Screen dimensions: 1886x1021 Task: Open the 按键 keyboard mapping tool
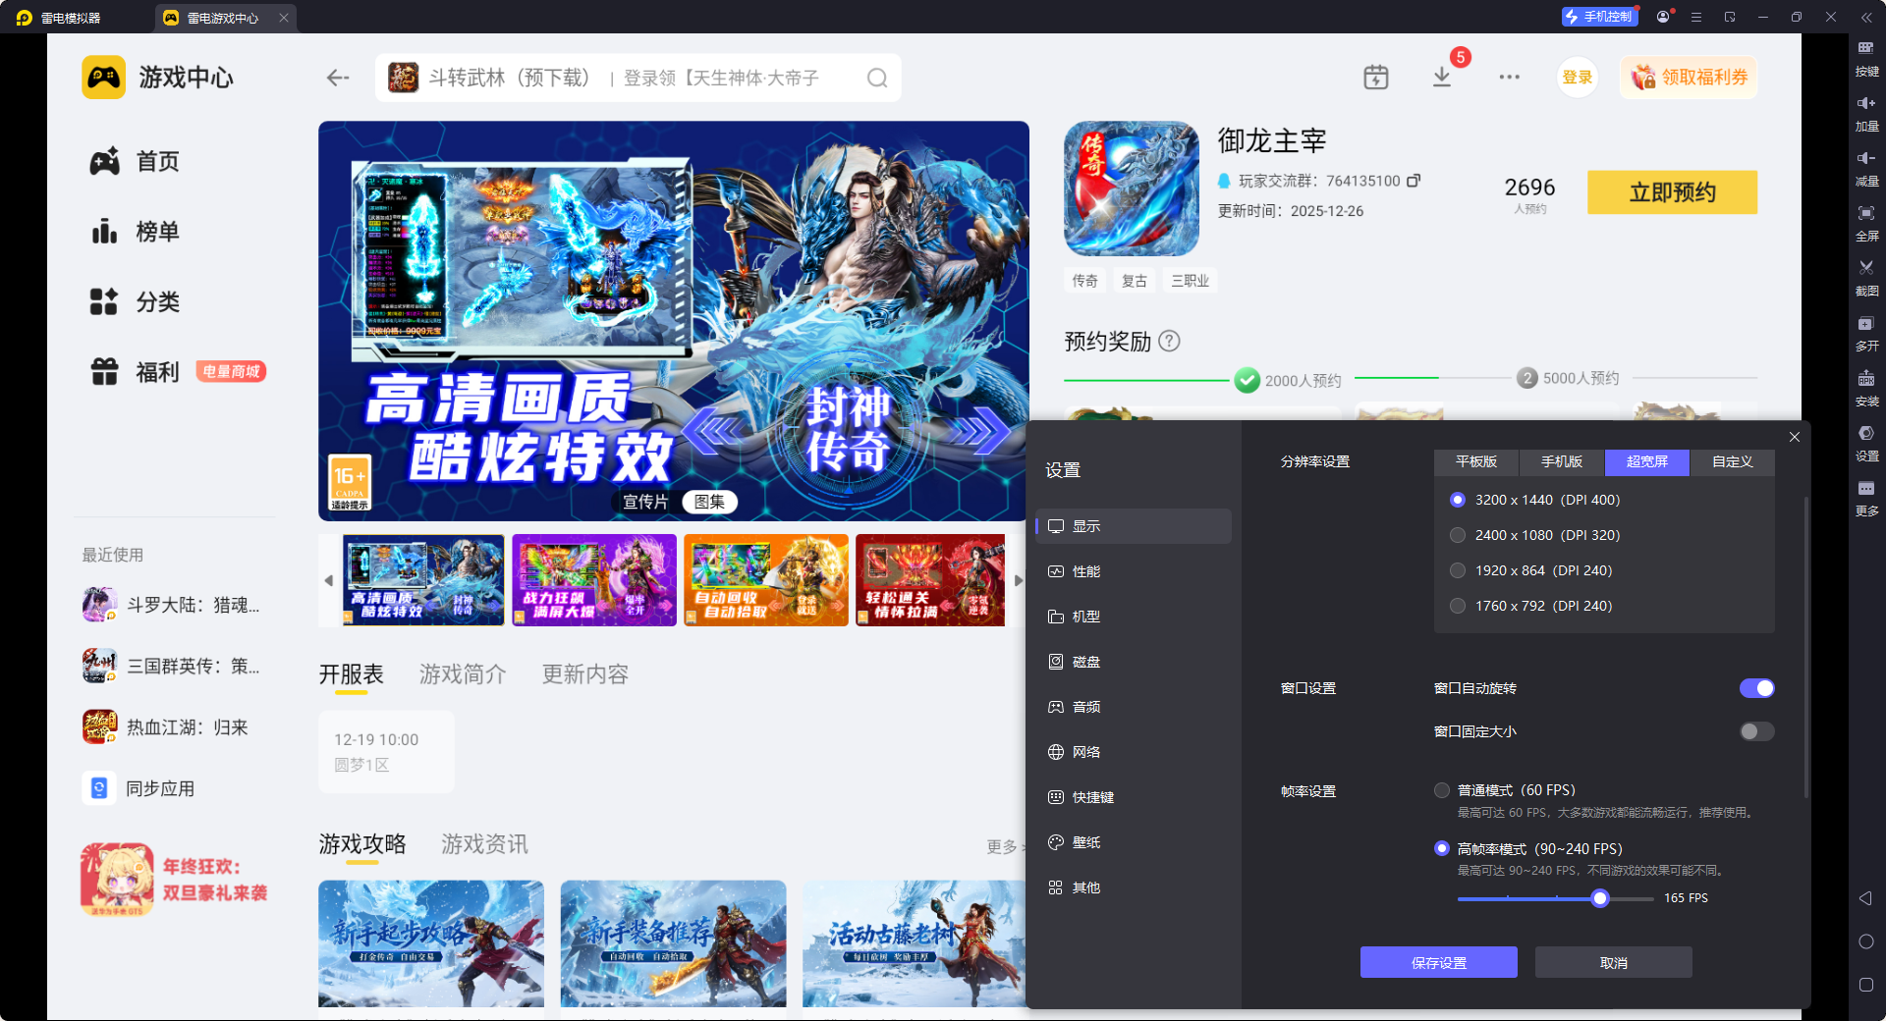[x=1866, y=57]
